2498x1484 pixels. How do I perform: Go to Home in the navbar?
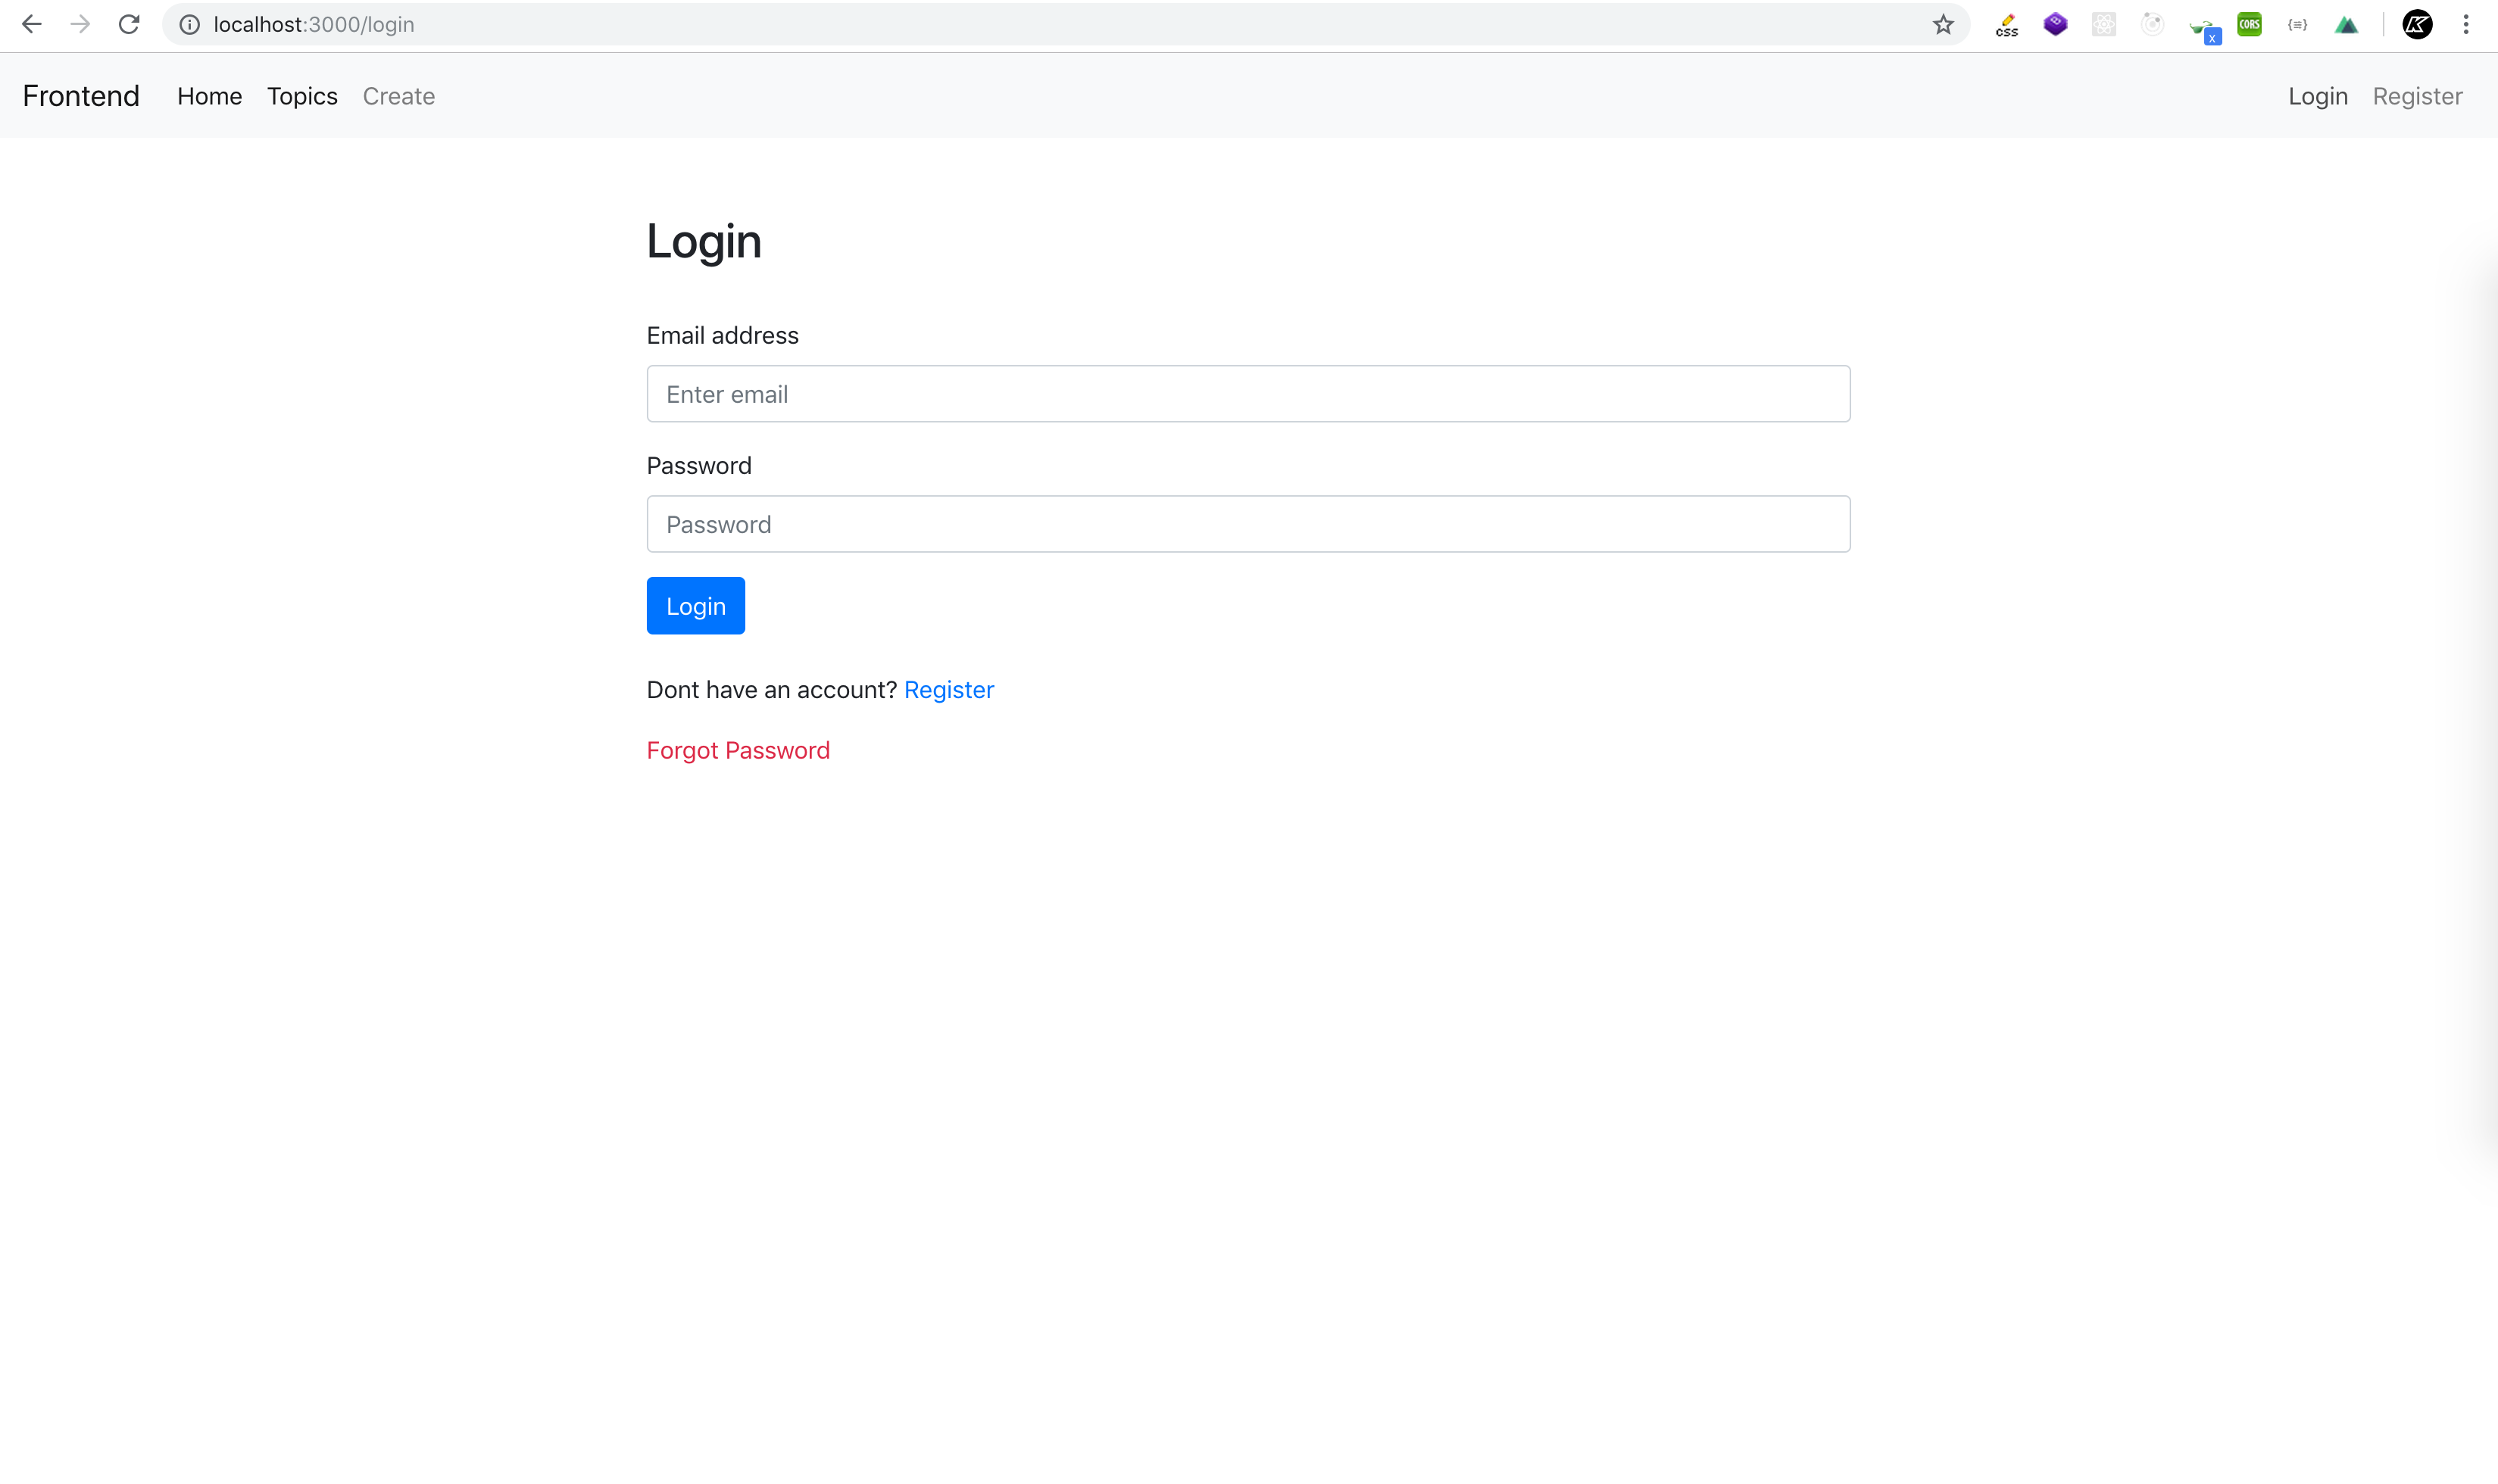pyautogui.click(x=209, y=96)
